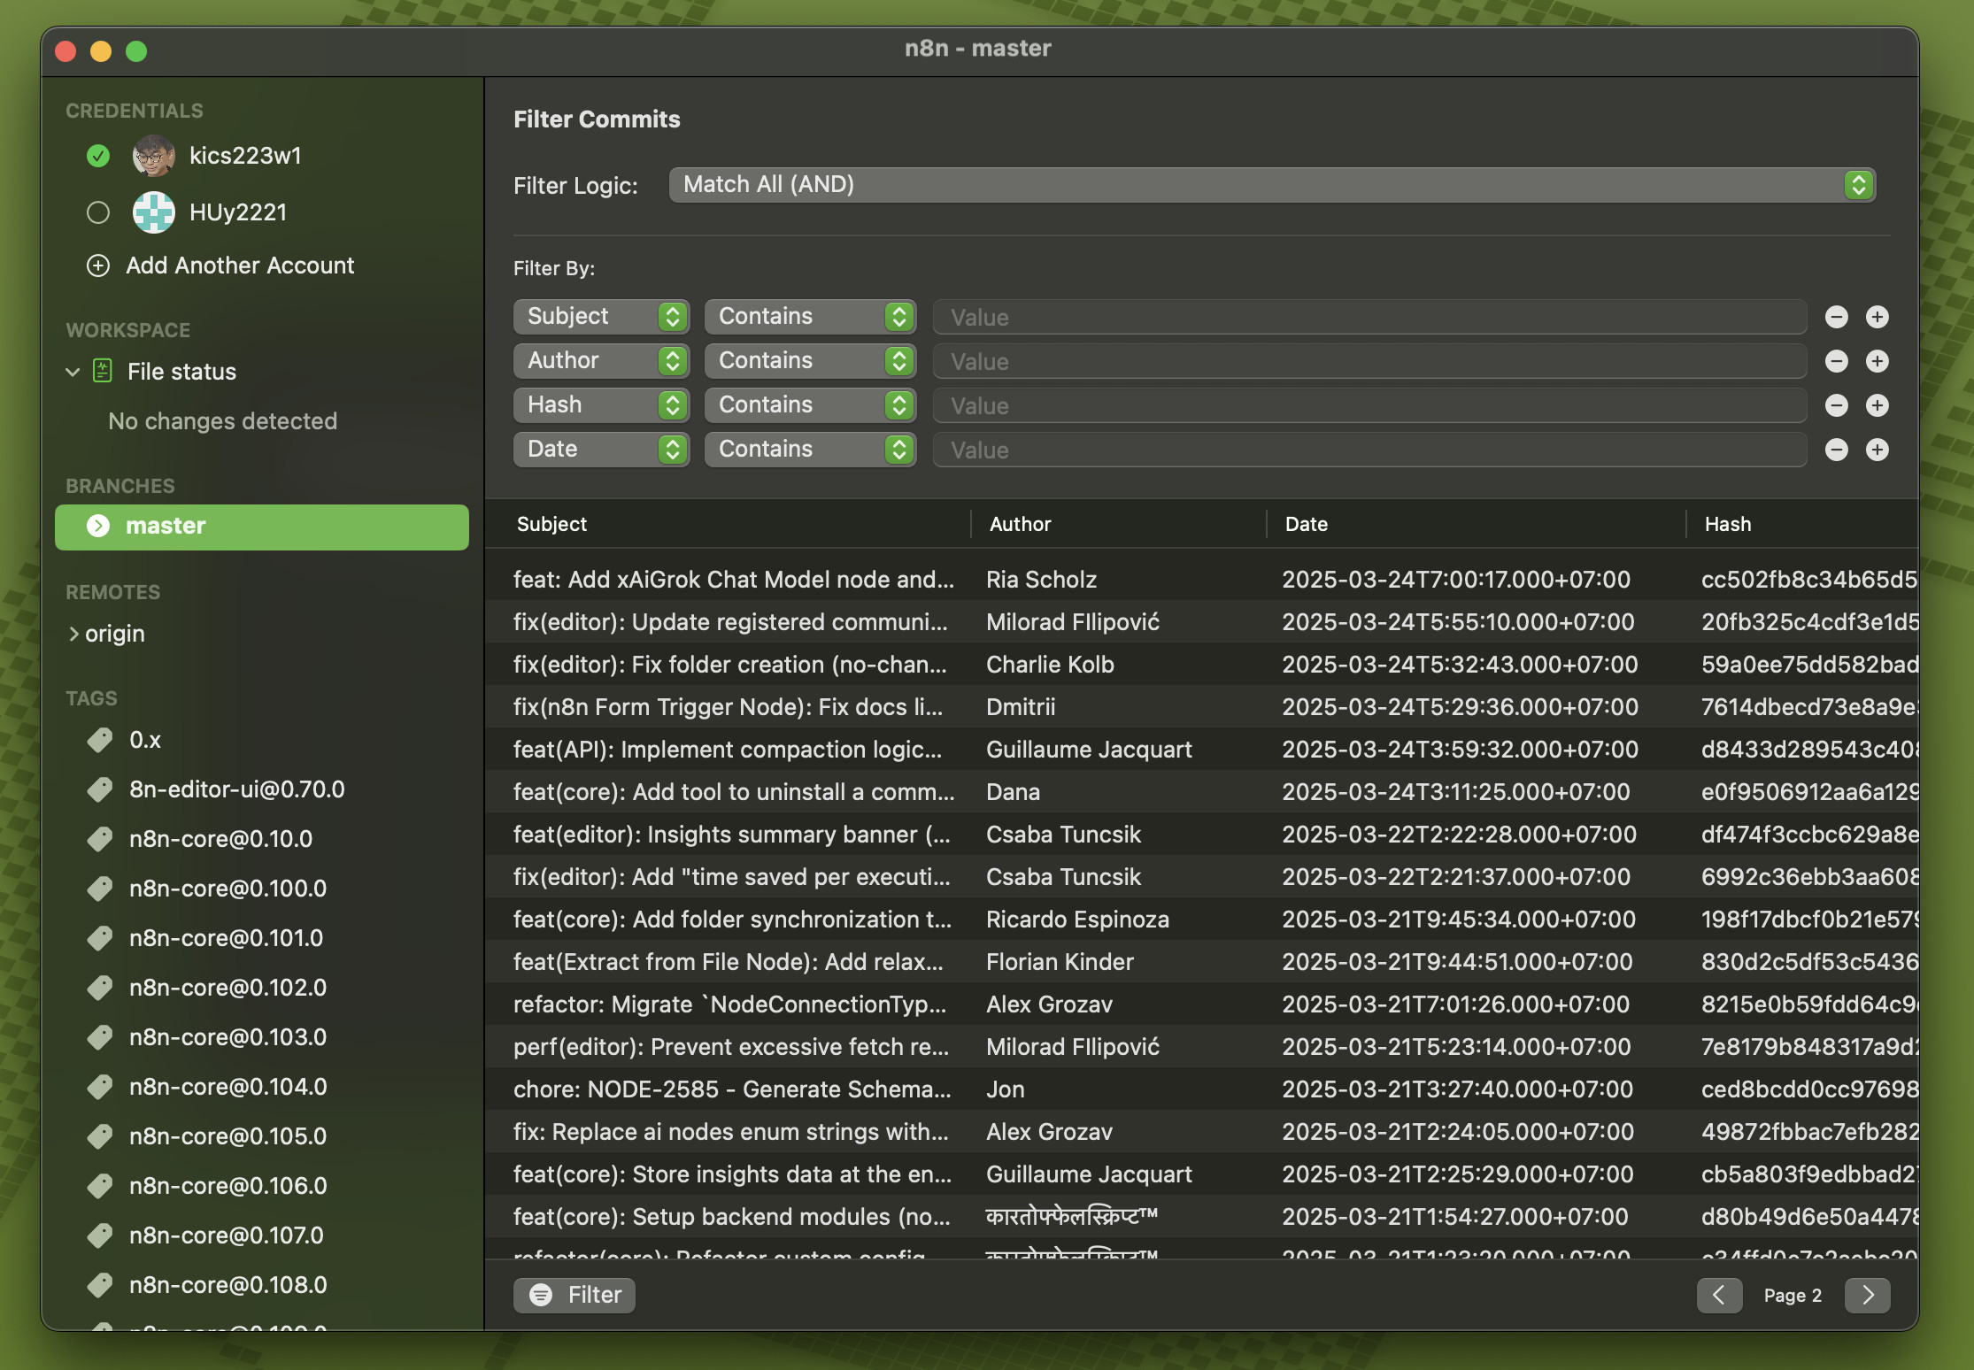The width and height of the screenshot is (1974, 1370).
Task: Open the Subject field selector dropdown
Action: [x=601, y=317]
